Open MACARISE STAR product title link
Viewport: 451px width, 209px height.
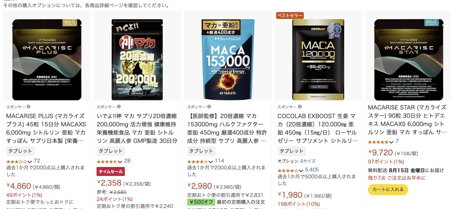pyautogui.click(x=408, y=120)
